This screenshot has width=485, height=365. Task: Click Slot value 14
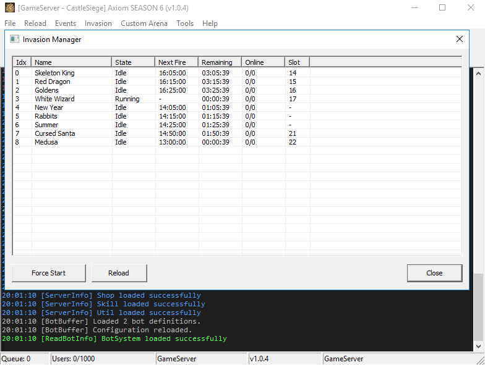293,73
